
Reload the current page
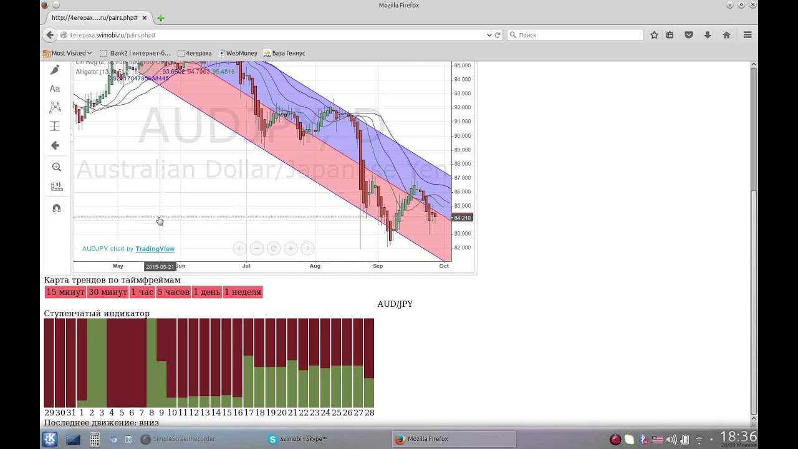tap(498, 35)
